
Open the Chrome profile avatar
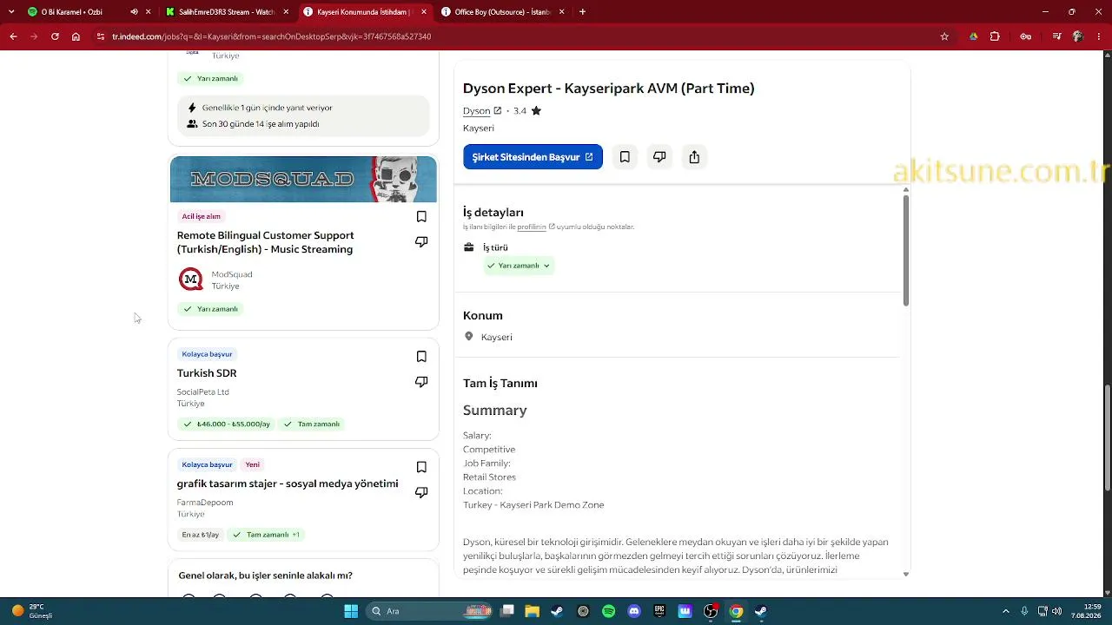(x=1078, y=36)
